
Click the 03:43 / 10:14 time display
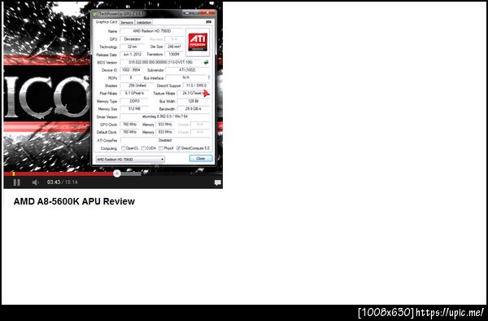(63, 182)
